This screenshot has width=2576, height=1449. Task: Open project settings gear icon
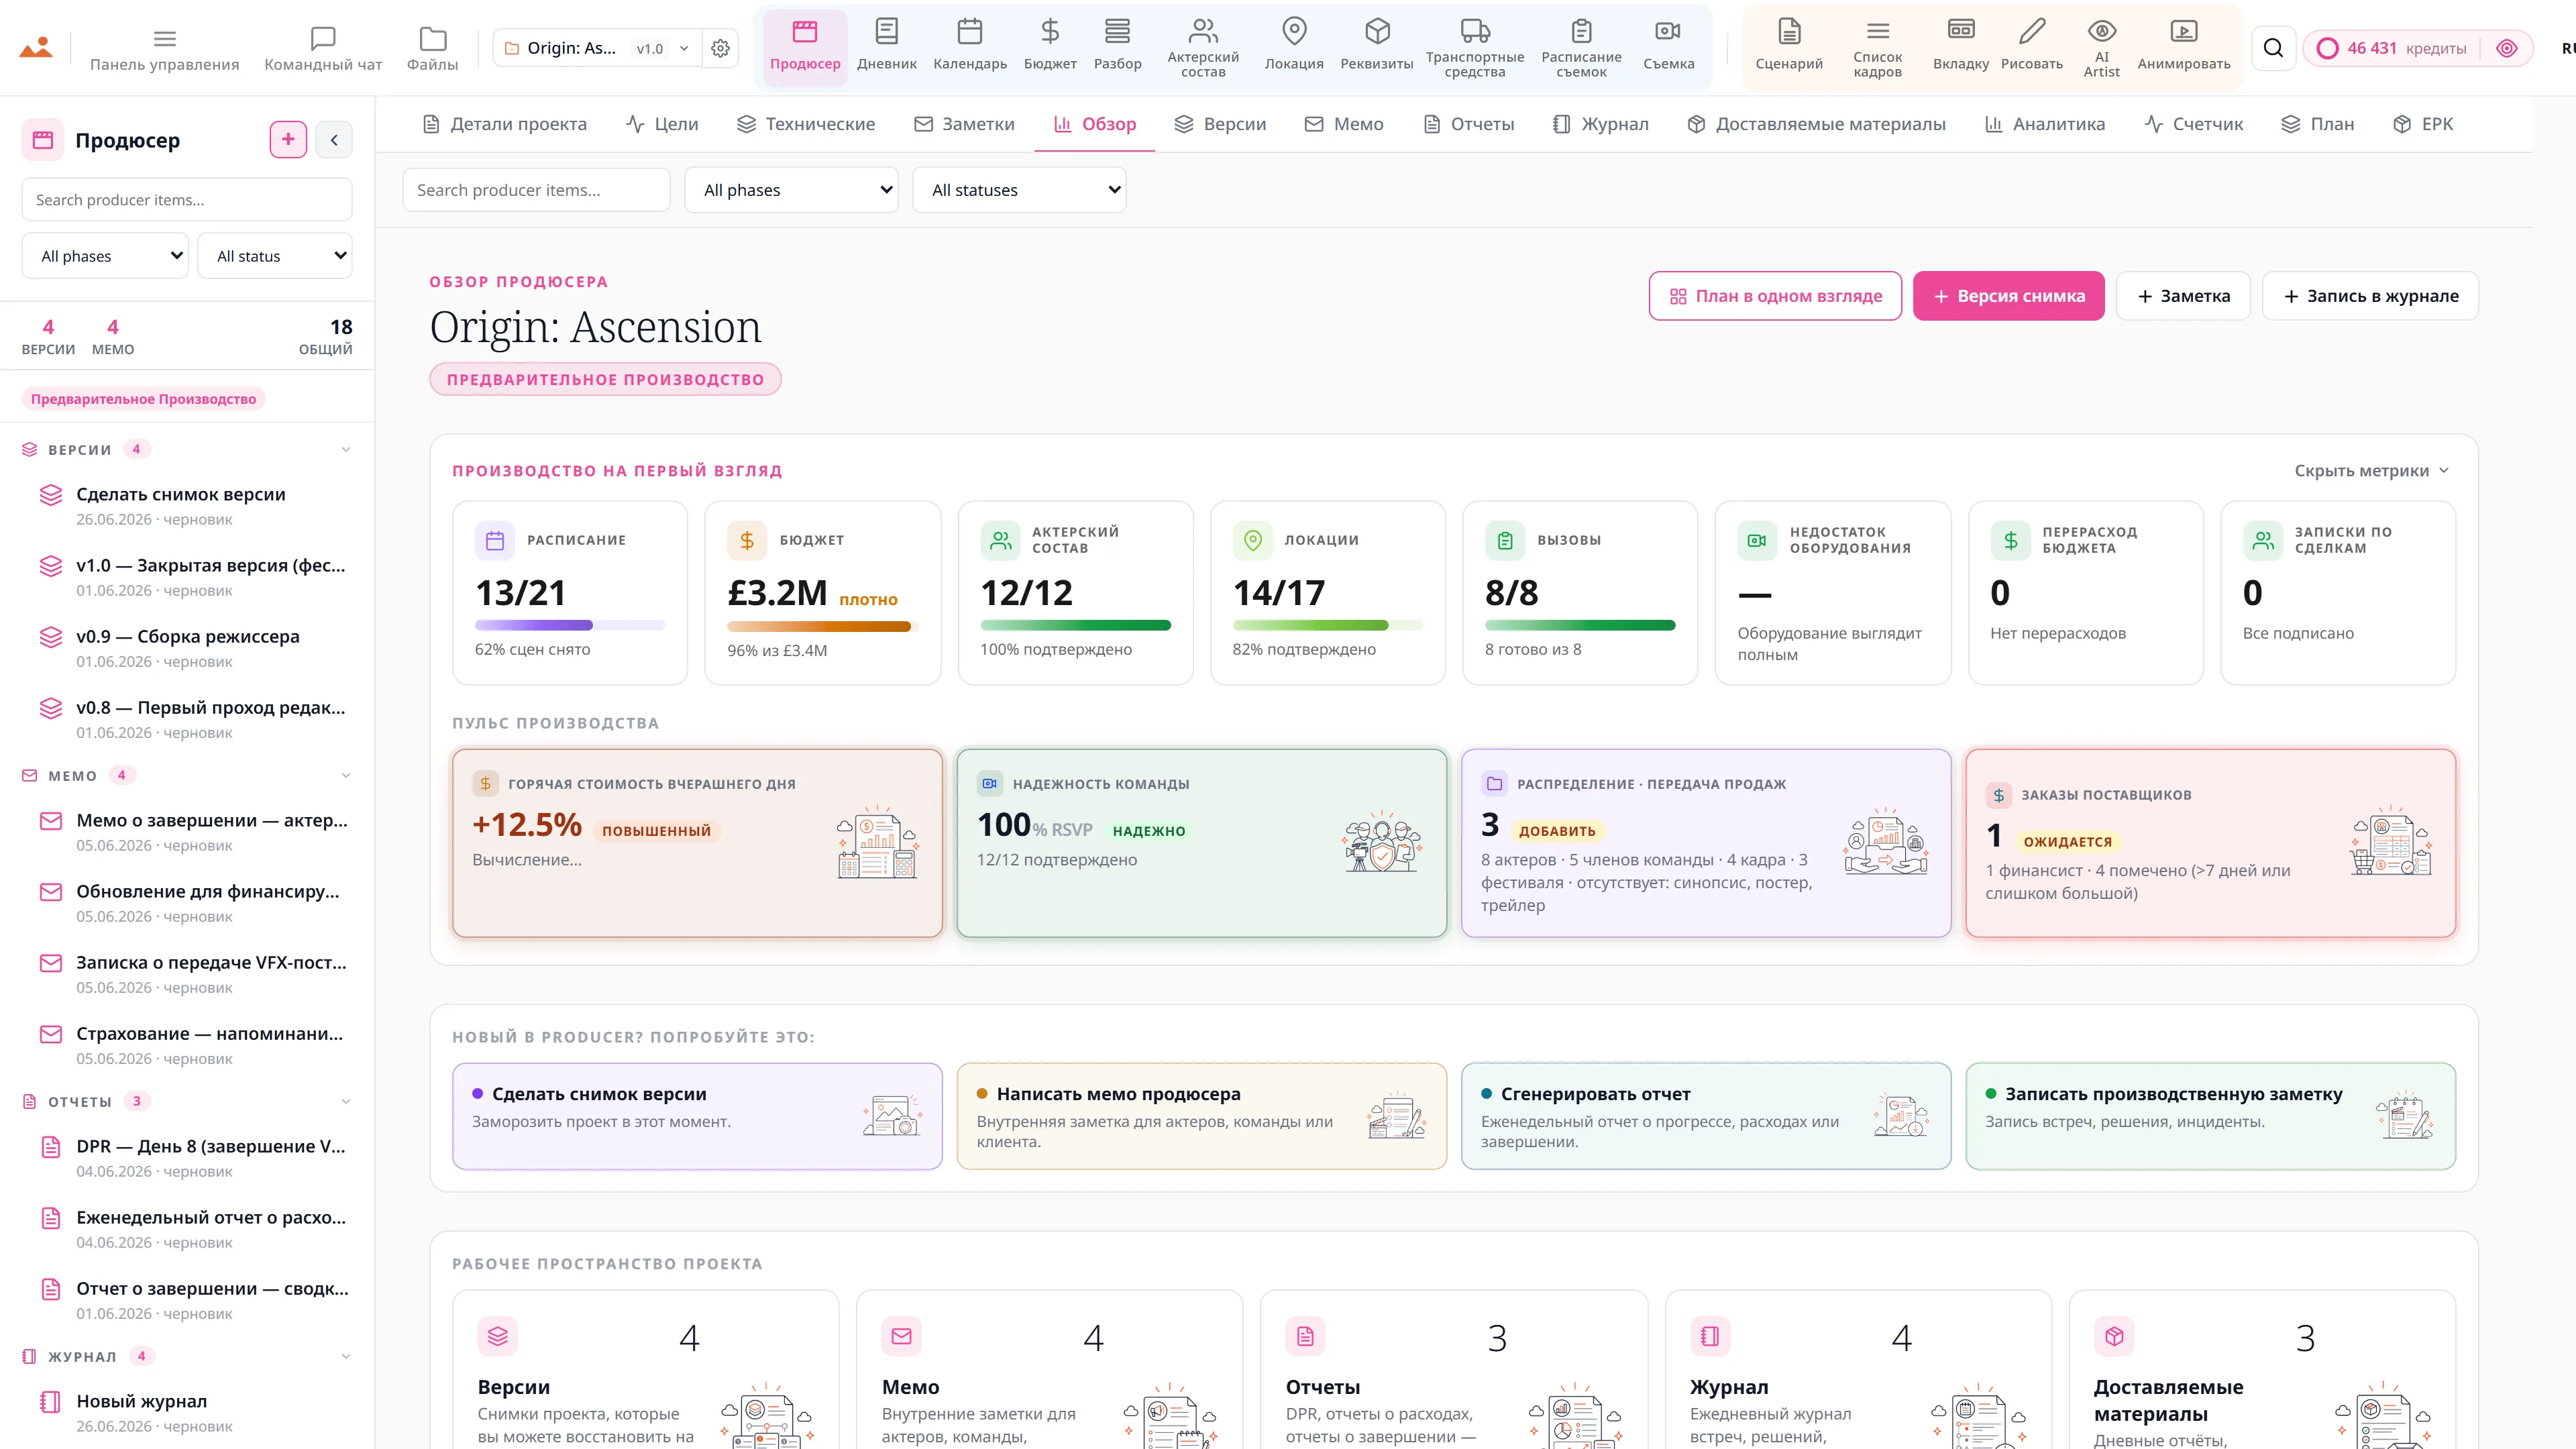point(720,48)
